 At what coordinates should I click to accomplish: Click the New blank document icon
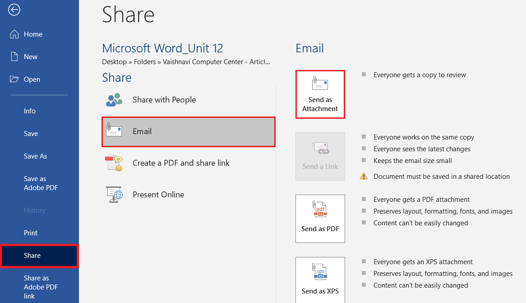point(14,57)
